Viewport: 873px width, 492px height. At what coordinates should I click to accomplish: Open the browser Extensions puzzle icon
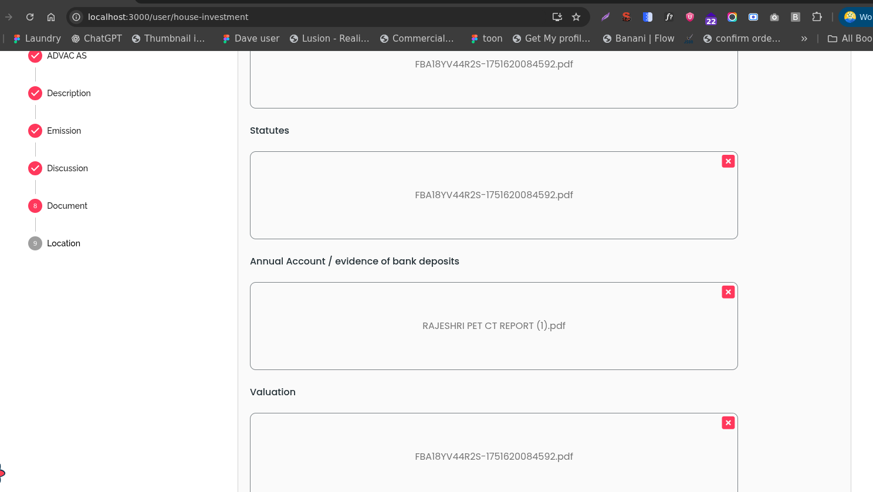pyautogui.click(x=817, y=17)
